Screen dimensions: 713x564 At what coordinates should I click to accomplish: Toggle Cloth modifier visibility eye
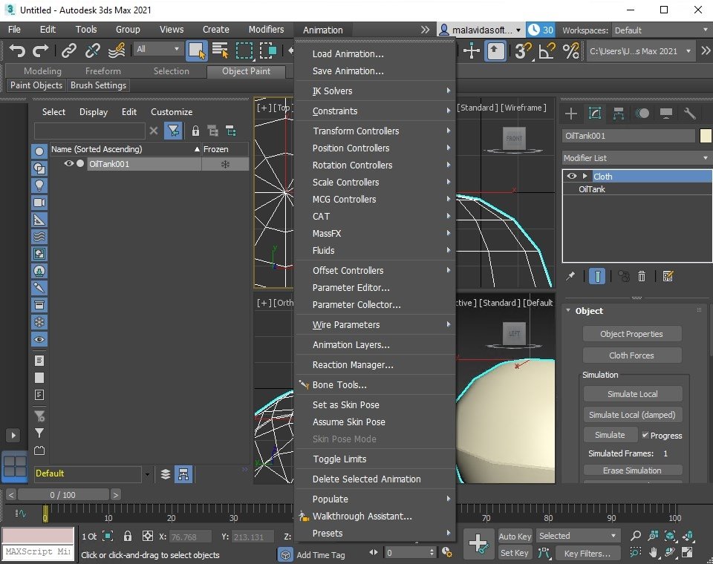tap(571, 177)
